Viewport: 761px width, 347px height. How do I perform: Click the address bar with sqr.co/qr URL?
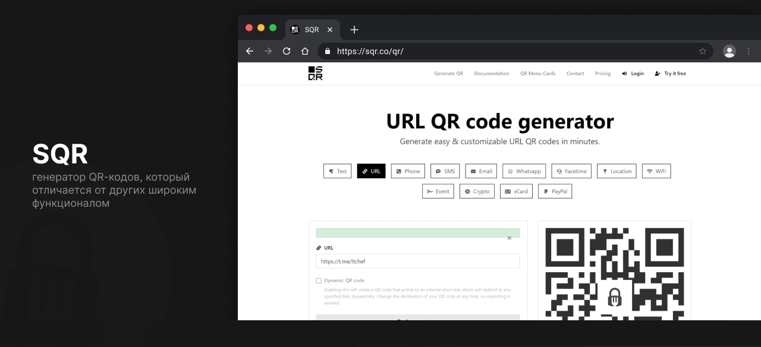pyautogui.click(x=515, y=51)
